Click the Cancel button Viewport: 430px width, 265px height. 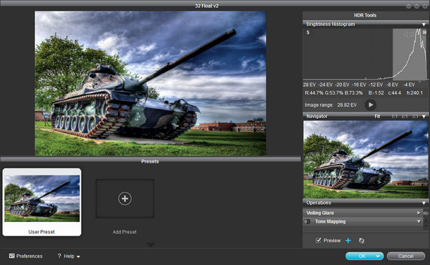coord(406,256)
